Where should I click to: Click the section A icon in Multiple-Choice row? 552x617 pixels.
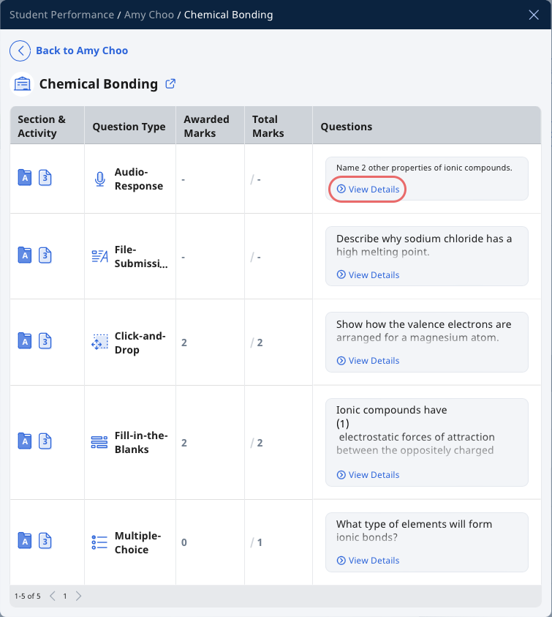pyautogui.click(x=25, y=541)
